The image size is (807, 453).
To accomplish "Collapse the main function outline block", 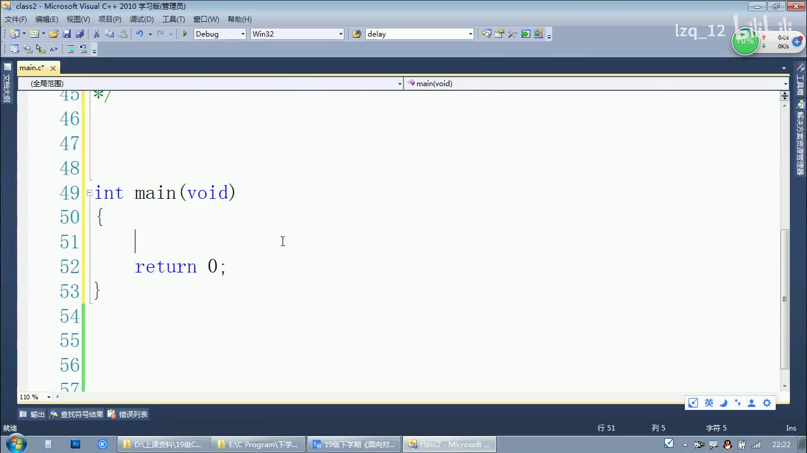I will tap(90, 193).
